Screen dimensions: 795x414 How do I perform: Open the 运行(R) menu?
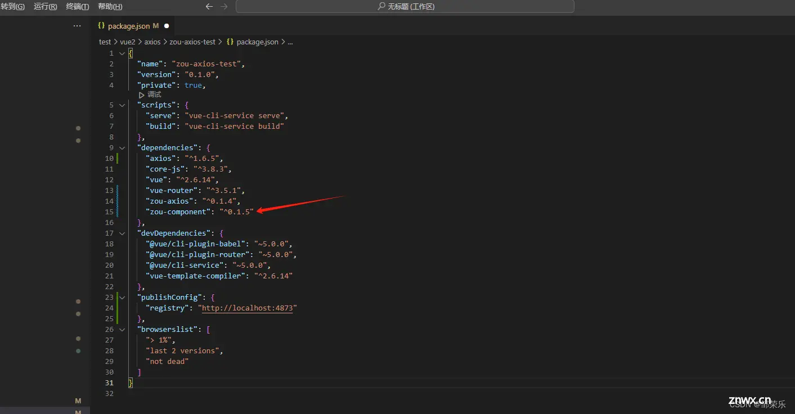[45, 7]
